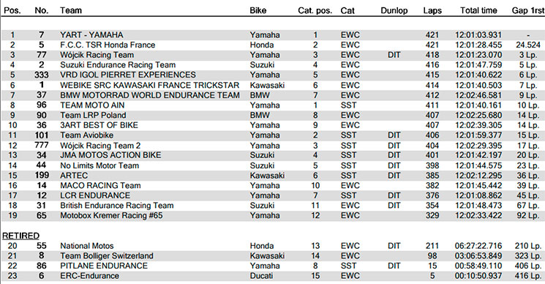Select lap count 385 for ARTEC

pos(432,176)
